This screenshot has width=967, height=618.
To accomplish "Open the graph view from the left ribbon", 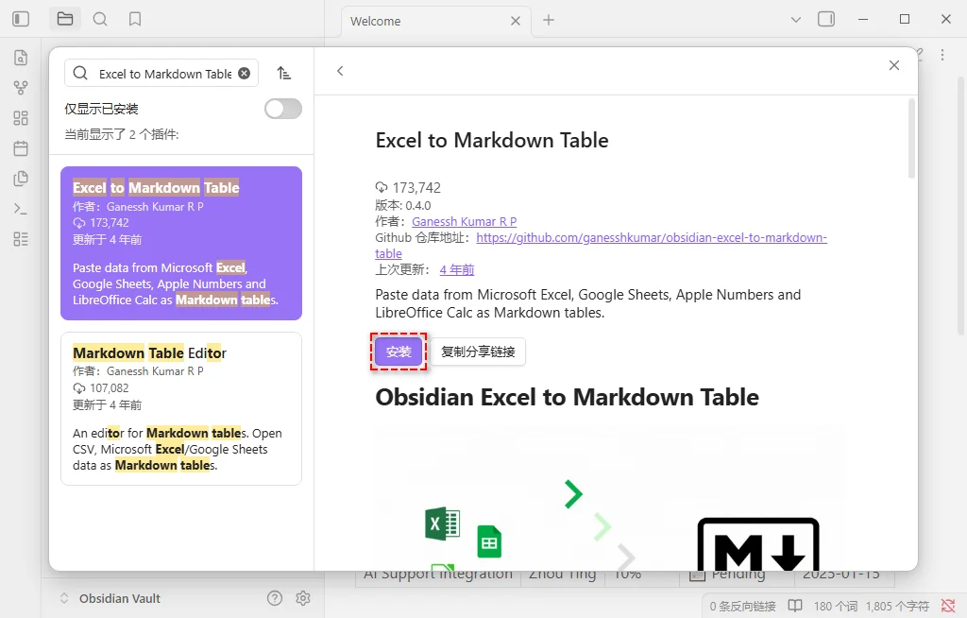I will (x=21, y=87).
